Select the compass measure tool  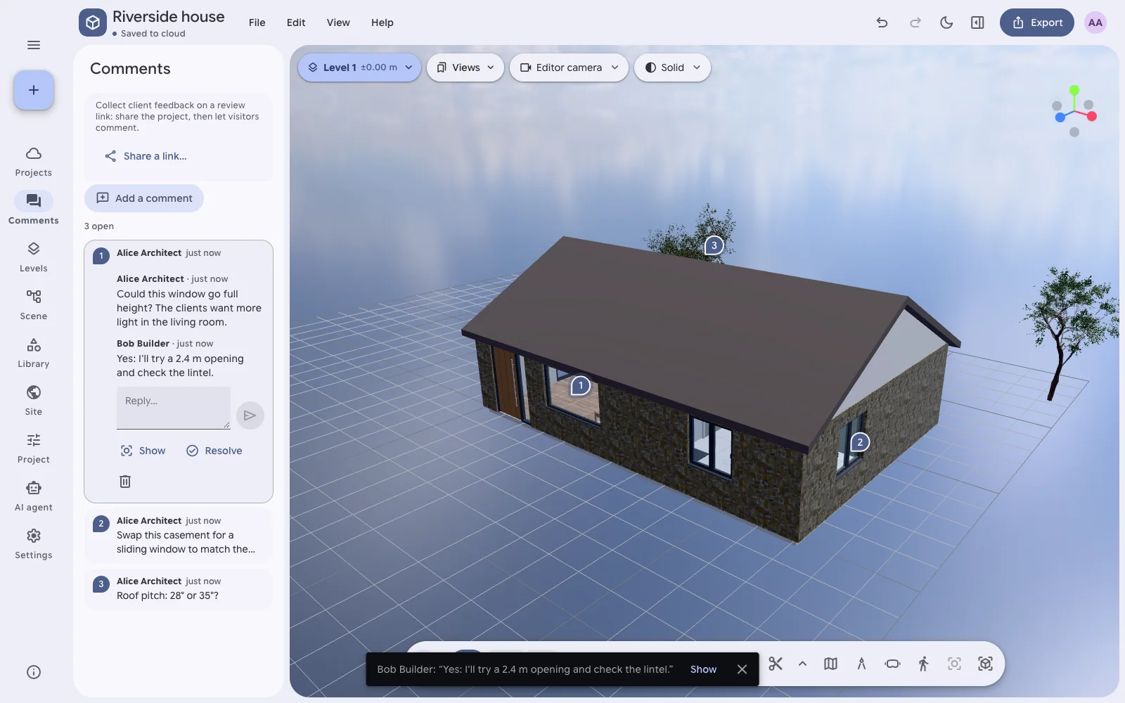tap(861, 664)
